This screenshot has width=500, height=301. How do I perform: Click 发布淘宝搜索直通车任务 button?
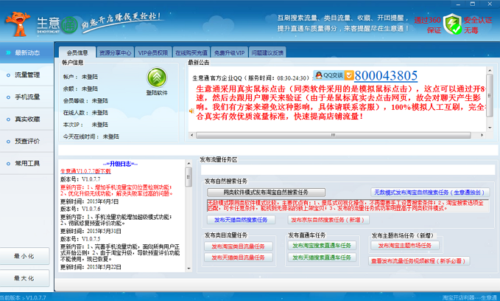322,246
